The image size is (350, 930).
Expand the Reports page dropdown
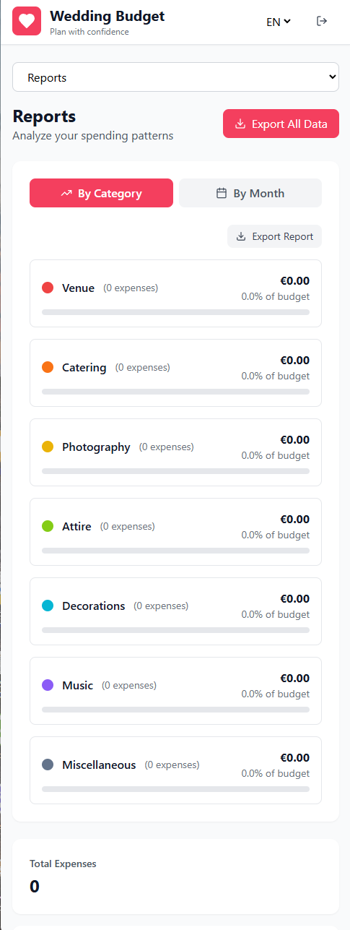coord(175,77)
